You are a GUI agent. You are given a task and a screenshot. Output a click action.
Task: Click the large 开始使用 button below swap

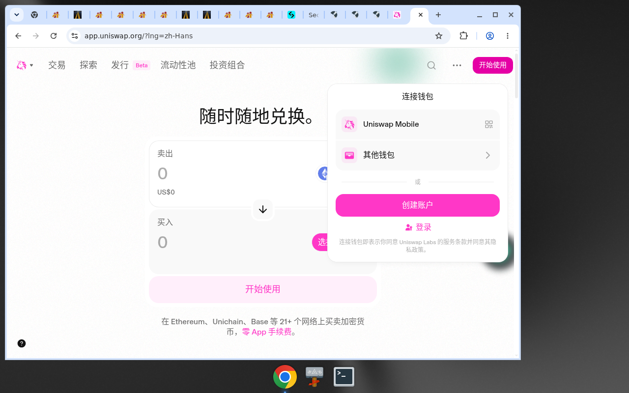pyautogui.click(x=263, y=289)
